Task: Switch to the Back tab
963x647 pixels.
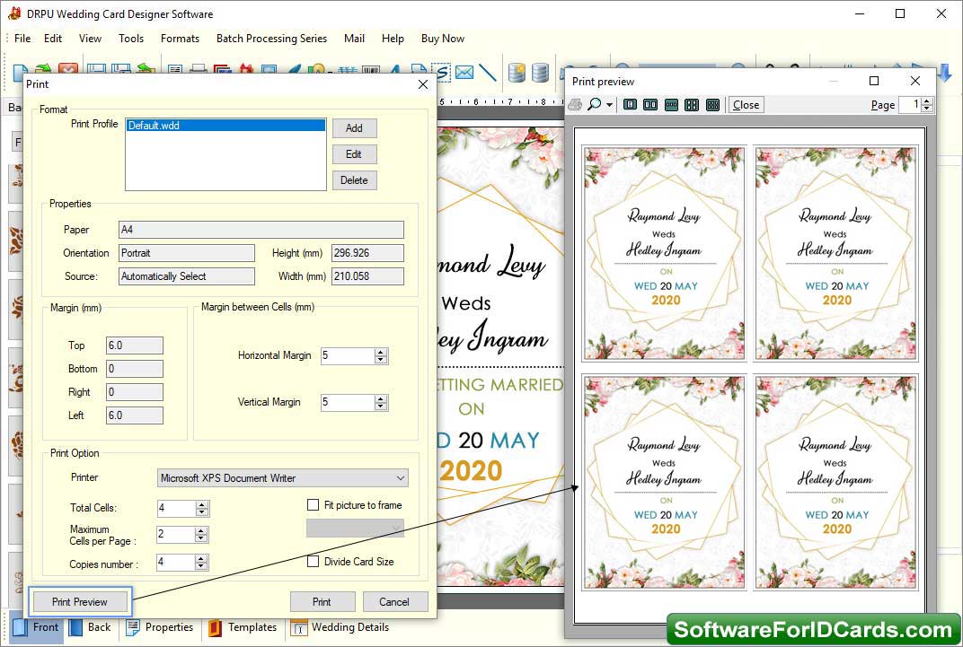Action: 91,627
